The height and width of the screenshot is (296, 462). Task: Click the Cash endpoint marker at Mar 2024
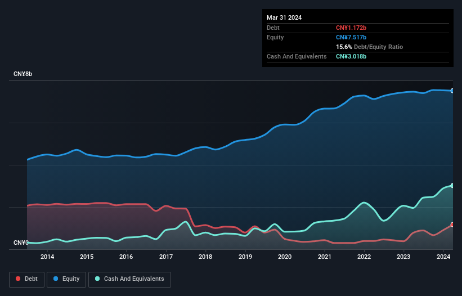pyautogui.click(x=452, y=186)
